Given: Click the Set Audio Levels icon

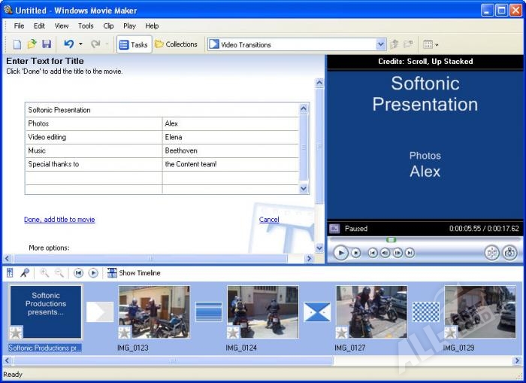Looking at the screenshot, I should pyautogui.click(x=11, y=273).
